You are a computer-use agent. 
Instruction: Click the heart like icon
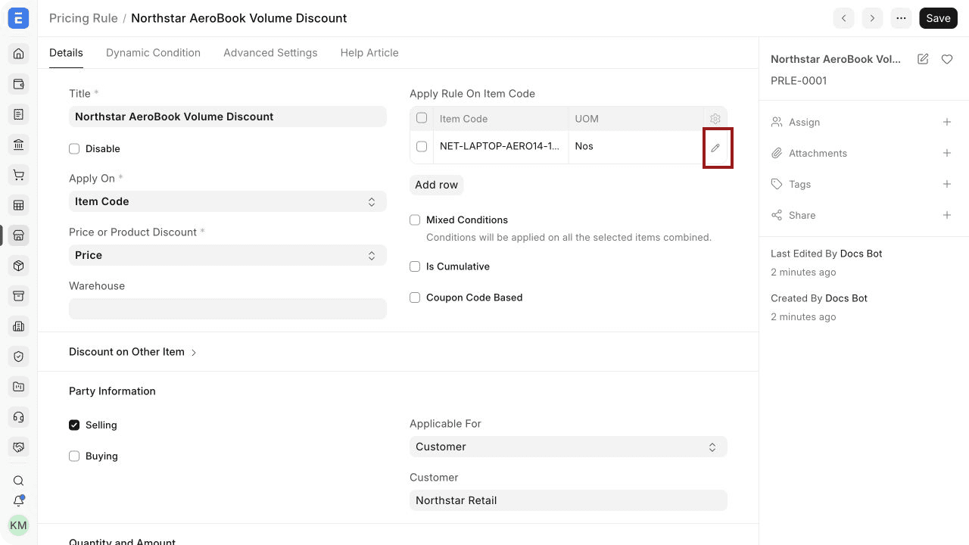pos(947,59)
